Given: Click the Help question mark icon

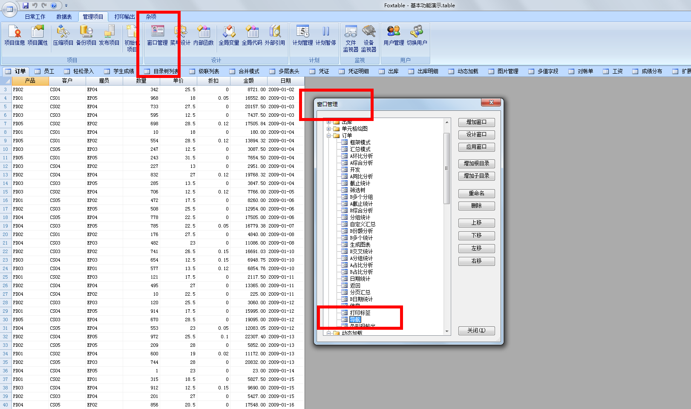Looking at the screenshot, I should point(54,6).
